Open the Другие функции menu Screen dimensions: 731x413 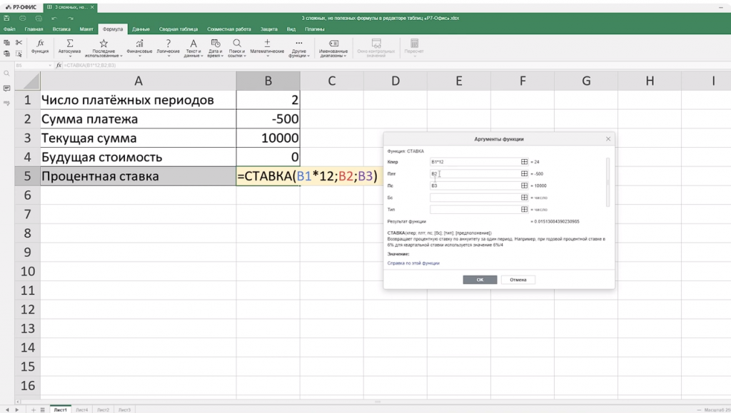coord(299,48)
